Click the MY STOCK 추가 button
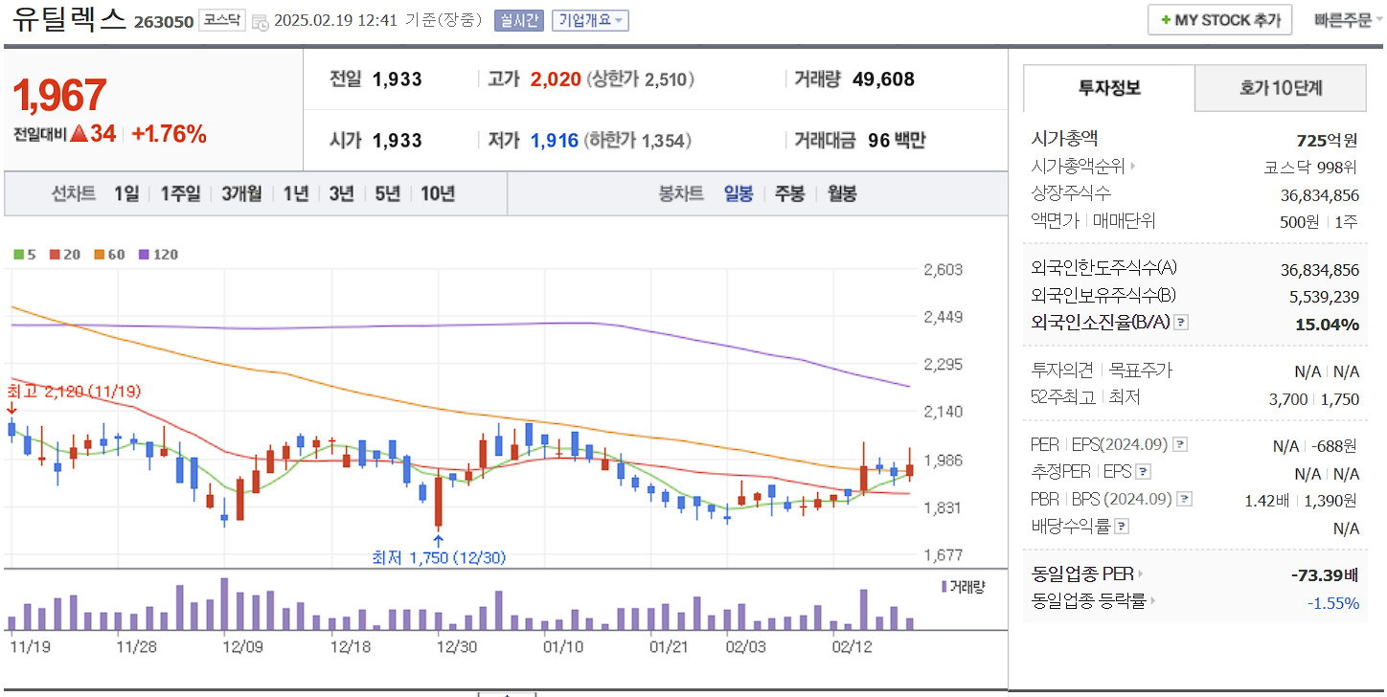This screenshot has width=1387, height=697. pos(1219,18)
